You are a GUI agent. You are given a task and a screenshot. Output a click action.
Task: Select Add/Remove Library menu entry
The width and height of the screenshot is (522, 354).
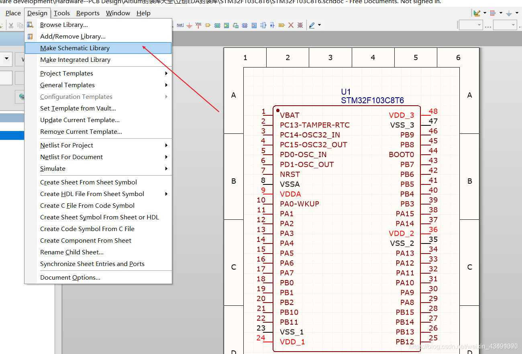pos(98,36)
